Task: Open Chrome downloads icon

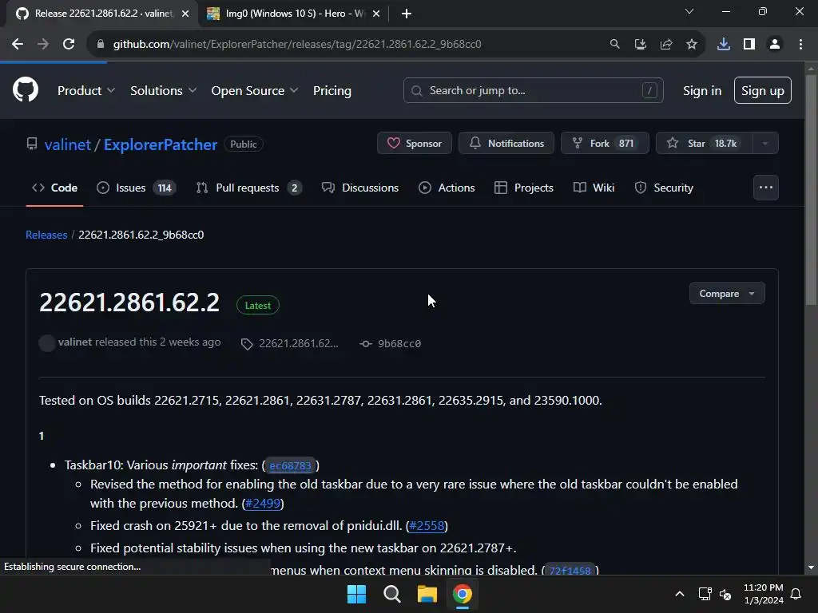Action: (x=723, y=45)
